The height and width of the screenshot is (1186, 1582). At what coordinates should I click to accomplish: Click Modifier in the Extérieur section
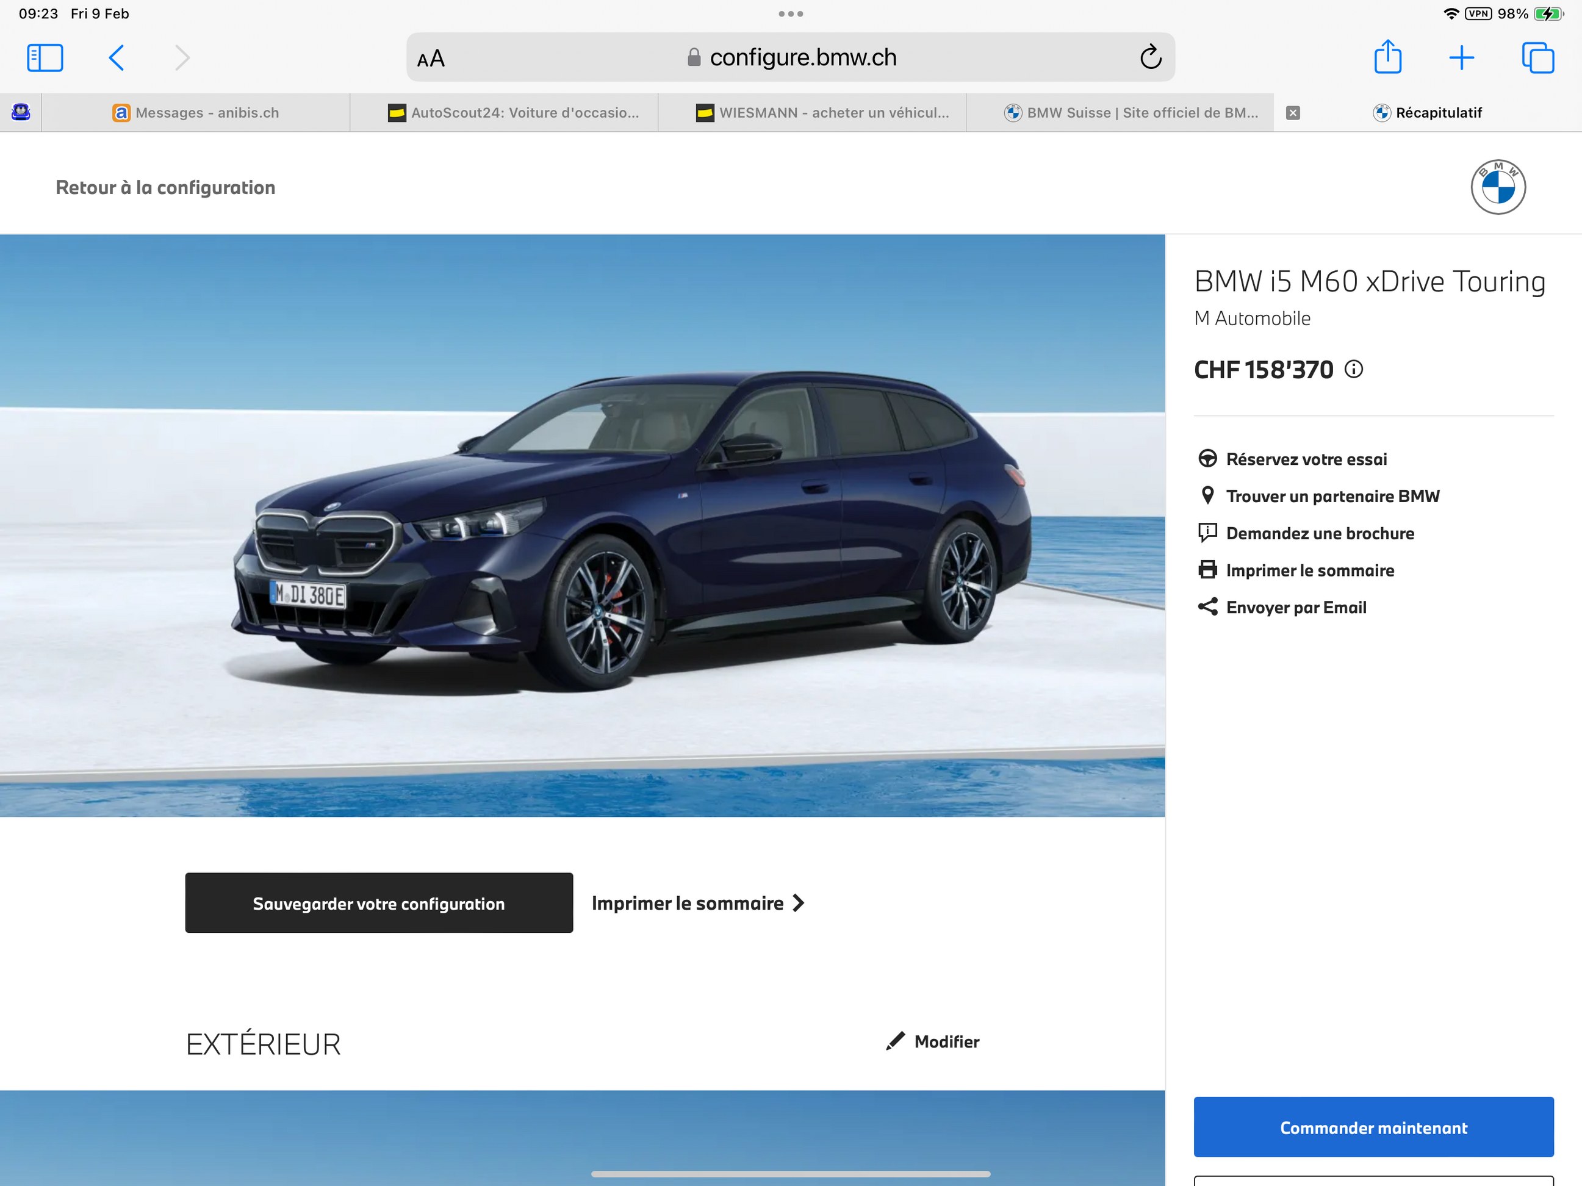point(947,1041)
